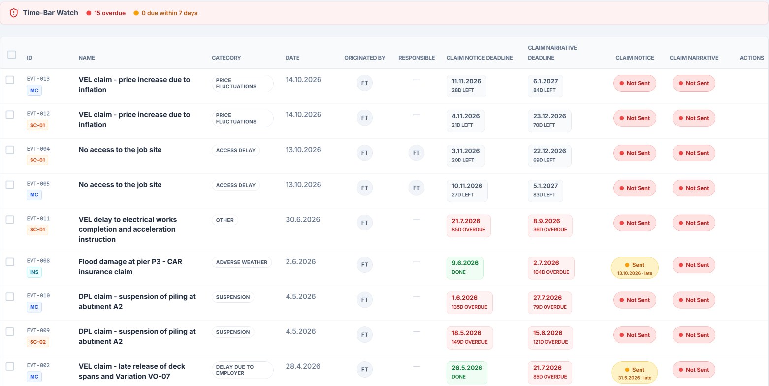
Task: Click the 9.6.2026 Done notice deadline for EVT-008
Action: [465, 268]
